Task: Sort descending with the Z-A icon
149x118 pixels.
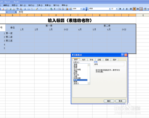Action: click(x=63, y=9)
